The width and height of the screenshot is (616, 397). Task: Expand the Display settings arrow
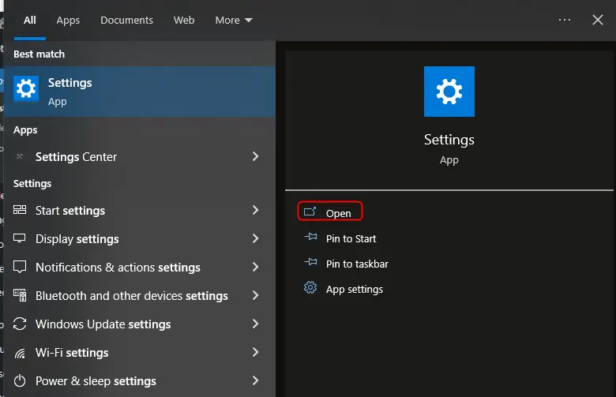click(x=255, y=239)
